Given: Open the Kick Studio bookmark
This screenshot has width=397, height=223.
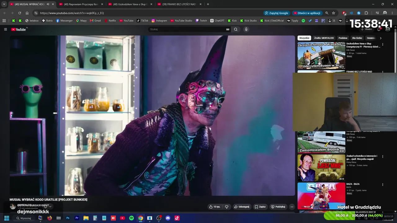Looking at the screenshot, I should tap(248, 21).
